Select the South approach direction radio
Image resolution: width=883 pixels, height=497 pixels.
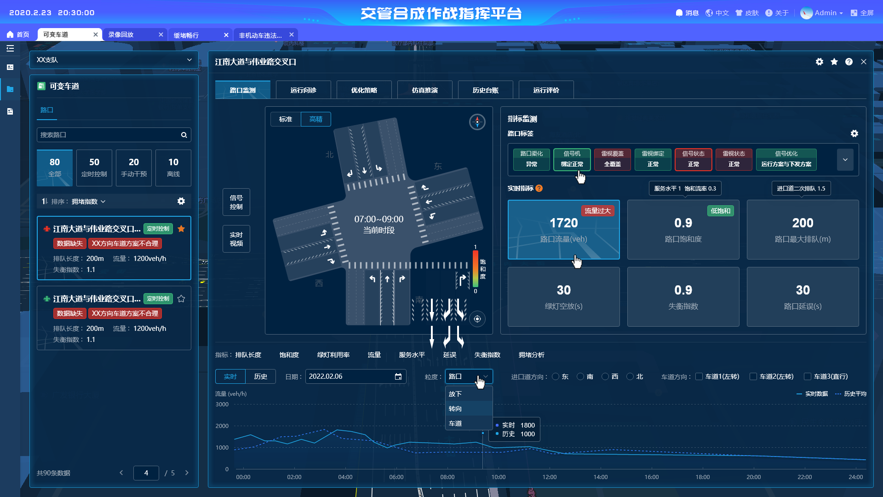[x=580, y=376]
